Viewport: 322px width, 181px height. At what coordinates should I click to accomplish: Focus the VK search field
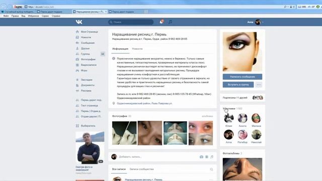[x=131, y=22]
